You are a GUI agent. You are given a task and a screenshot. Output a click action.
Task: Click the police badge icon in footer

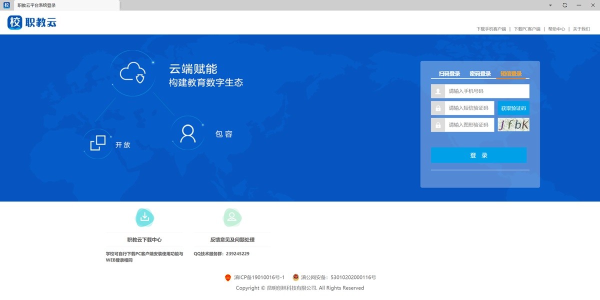pyautogui.click(x=295, y=277)
